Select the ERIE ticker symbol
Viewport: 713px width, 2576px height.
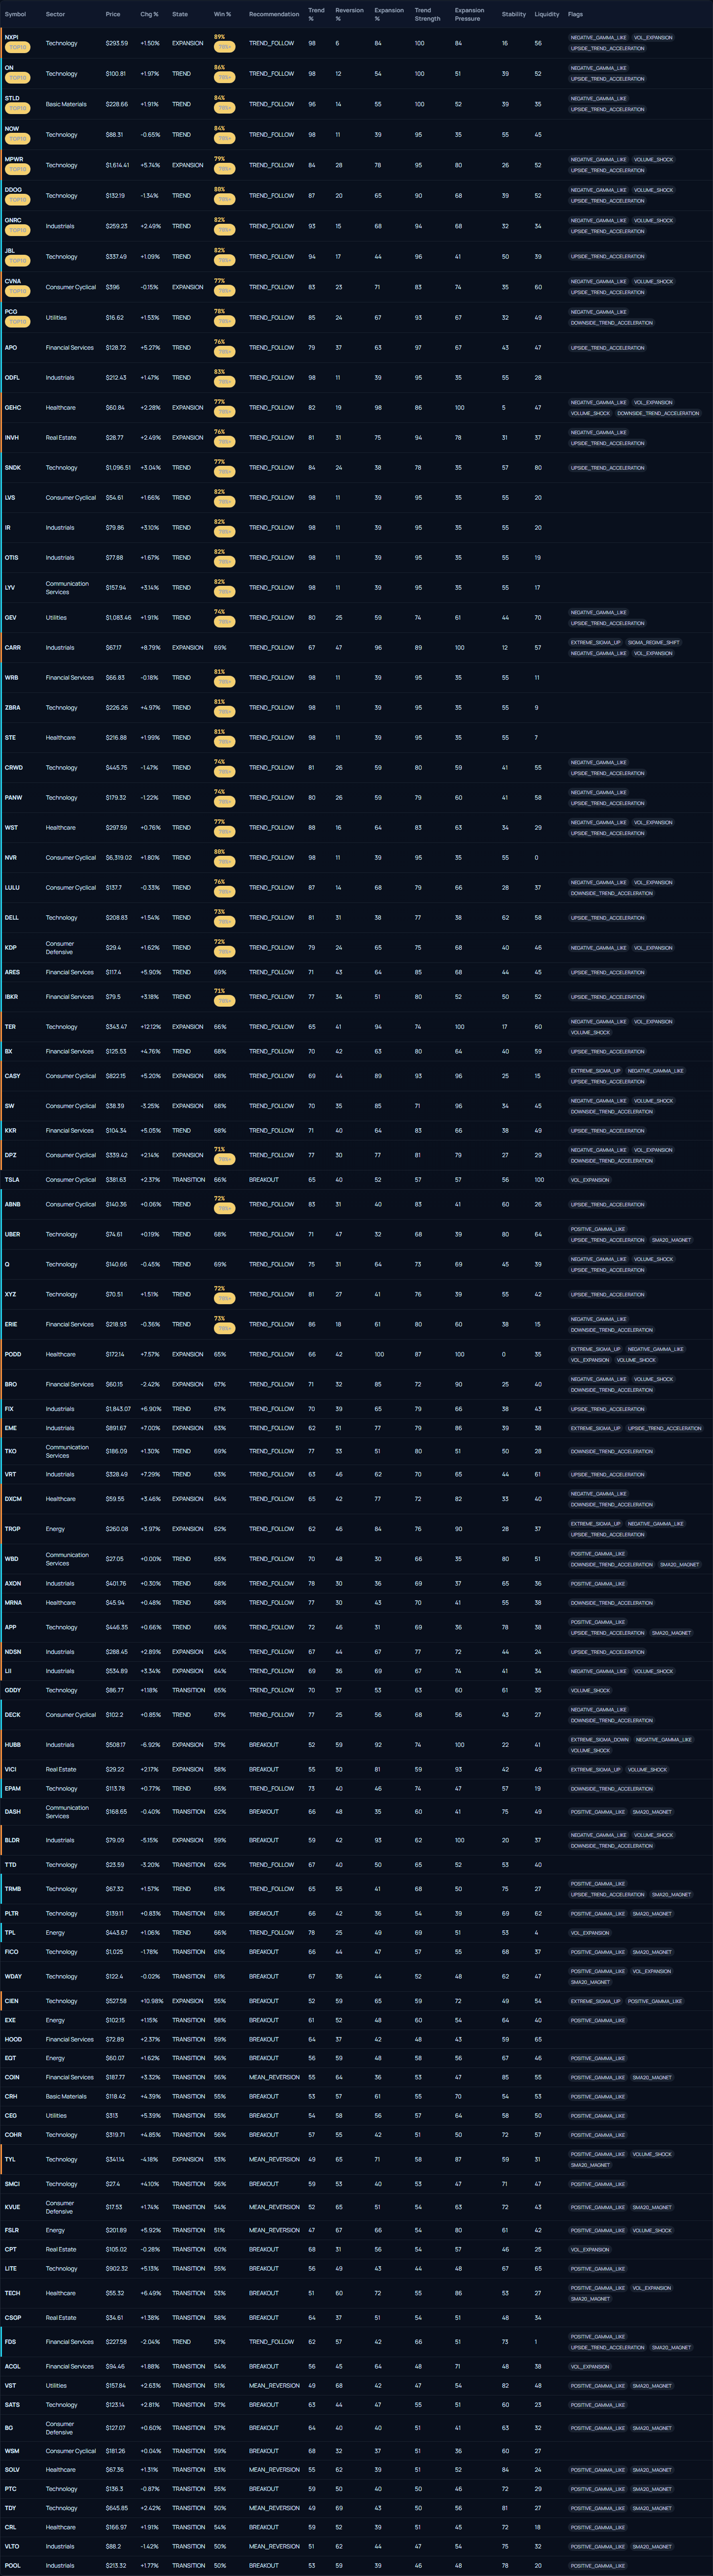pos(11,1325)
